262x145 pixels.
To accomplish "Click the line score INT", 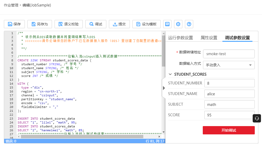I will coord(40,76).
